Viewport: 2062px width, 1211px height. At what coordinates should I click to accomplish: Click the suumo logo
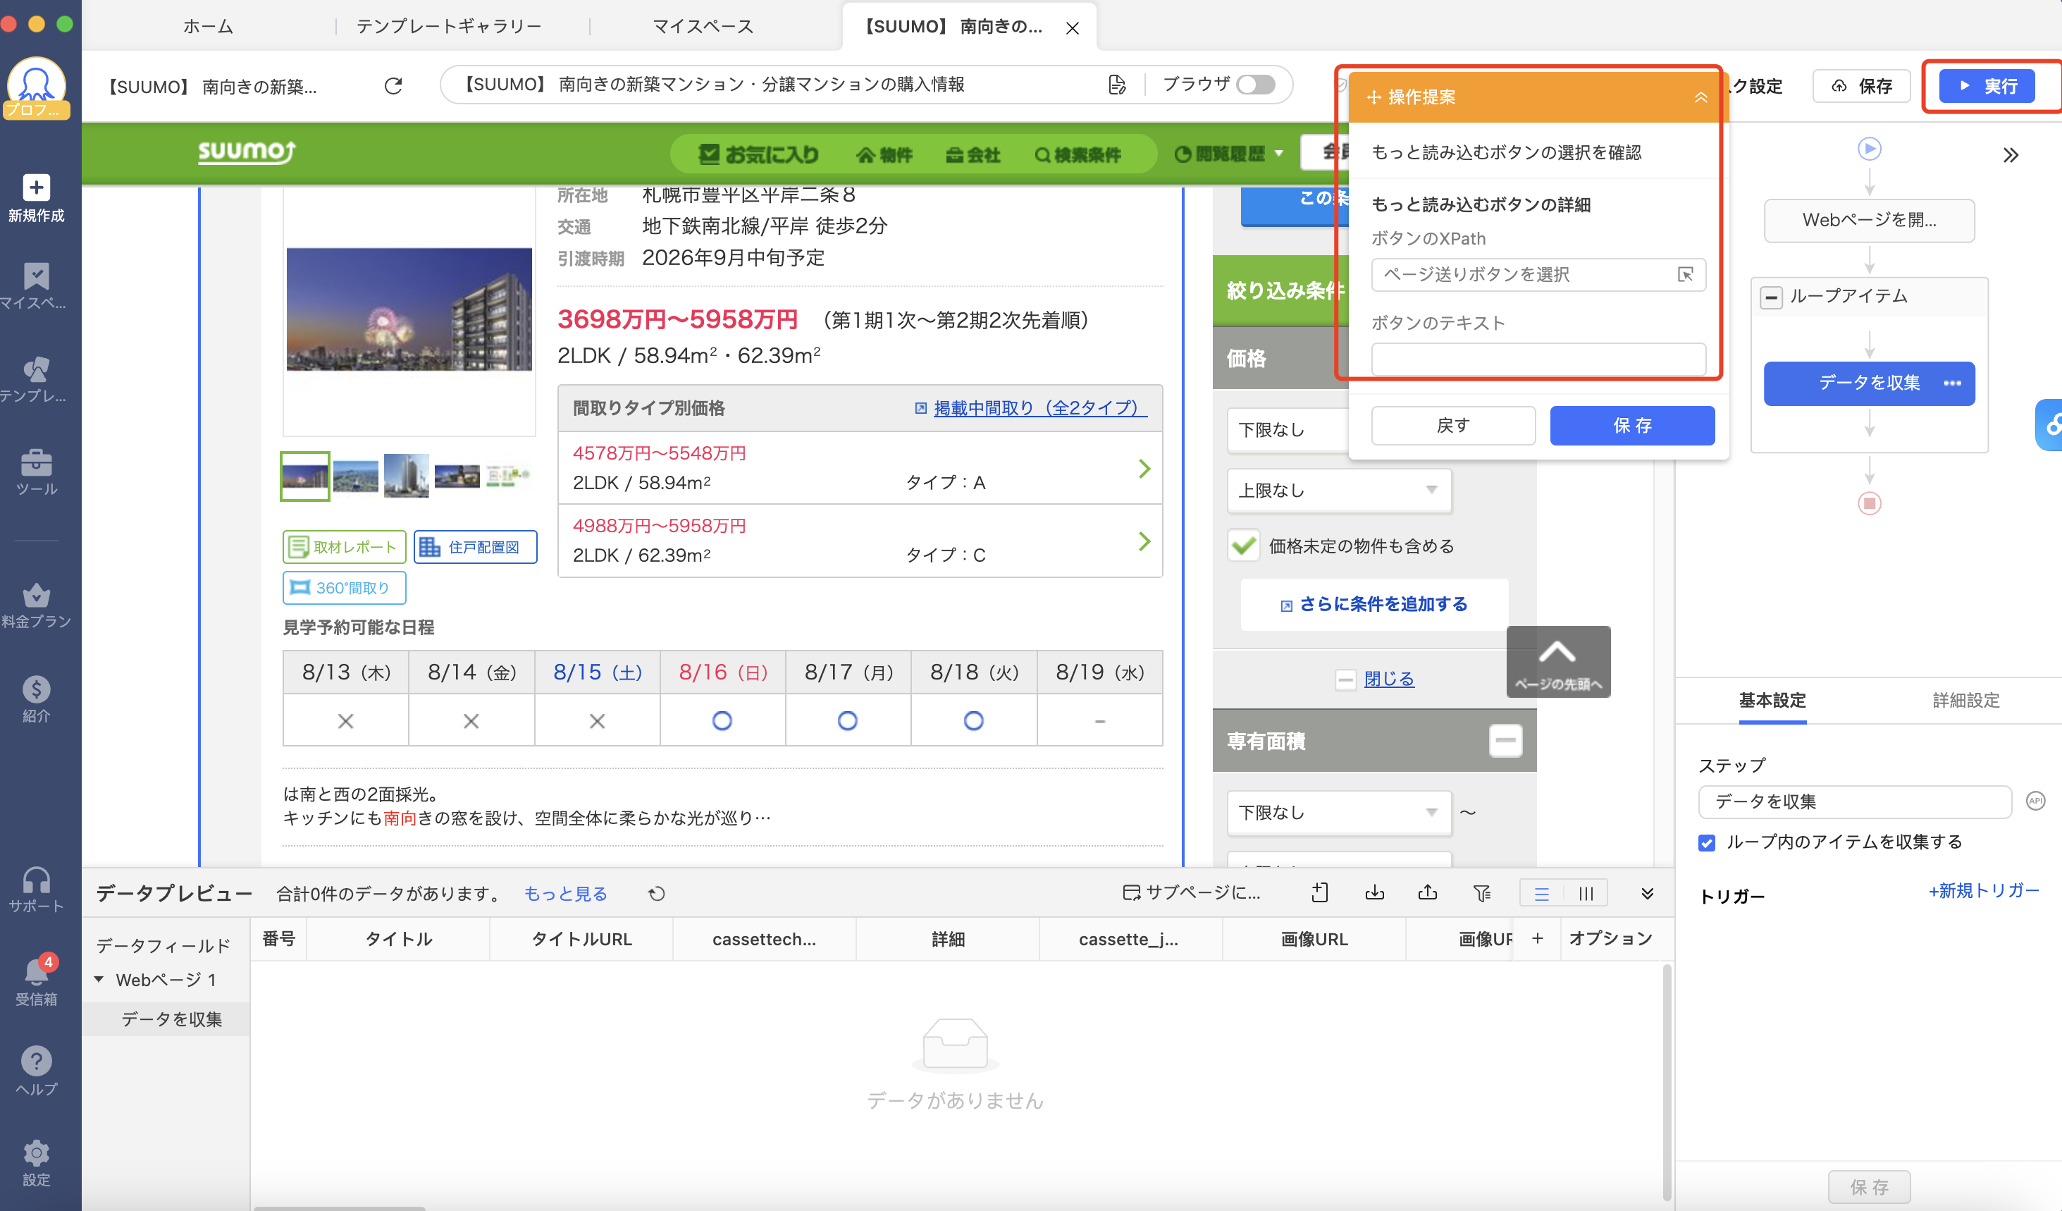(x=246, y=152)
